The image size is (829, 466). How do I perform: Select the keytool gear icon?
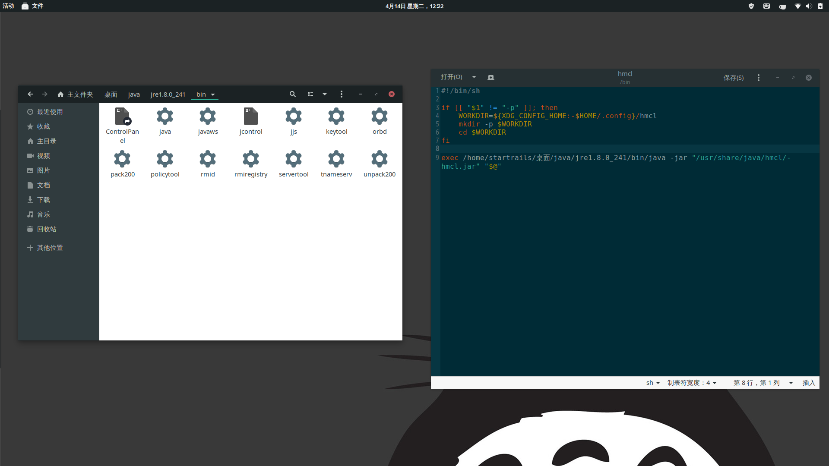336,116
